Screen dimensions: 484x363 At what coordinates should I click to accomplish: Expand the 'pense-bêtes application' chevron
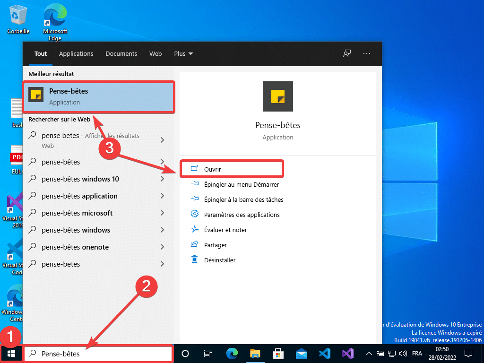point(163,196)
